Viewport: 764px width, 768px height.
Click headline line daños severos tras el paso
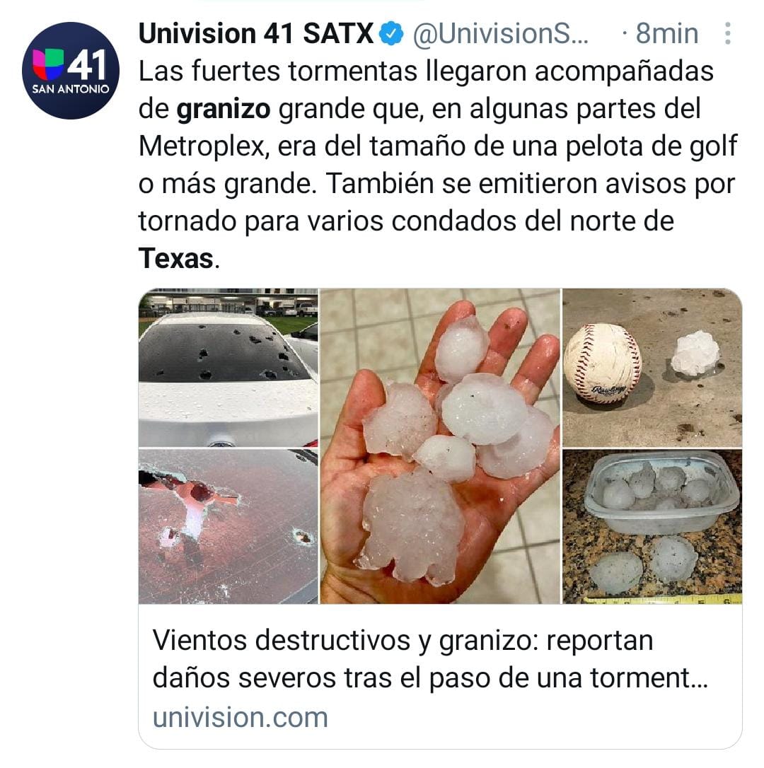(322, 679)
